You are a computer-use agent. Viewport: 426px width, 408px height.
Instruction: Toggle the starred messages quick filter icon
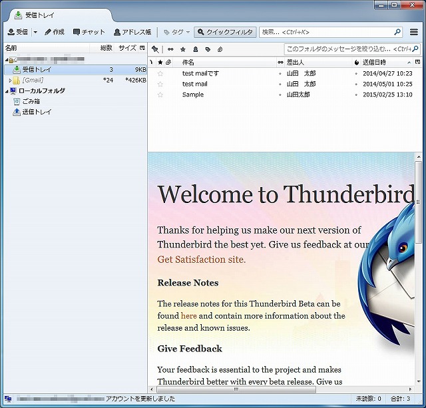point(183,49)
